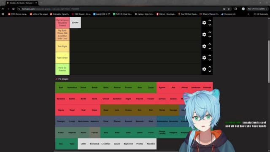The image size is (270, 152).
Task: Open settings gear for Fair Fight row
Action: point(204,46)
